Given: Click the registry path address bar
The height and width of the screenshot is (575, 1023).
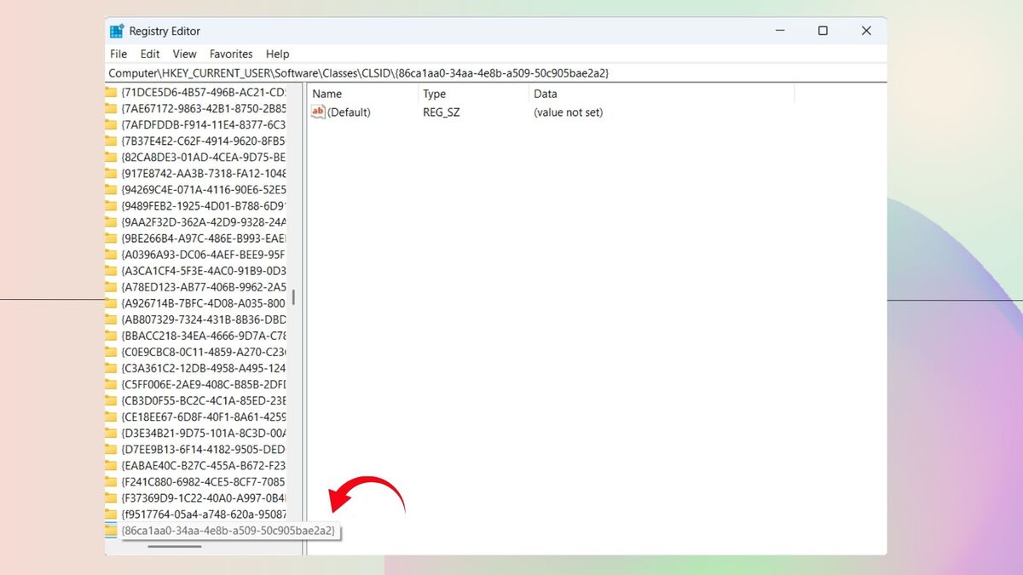Looking at the screenshot, I should point(495,73).
